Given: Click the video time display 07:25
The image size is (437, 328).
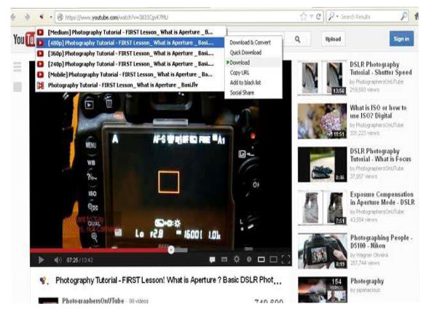Looking at the screenshot, I should pyautogui.click(x=72, y=260).
